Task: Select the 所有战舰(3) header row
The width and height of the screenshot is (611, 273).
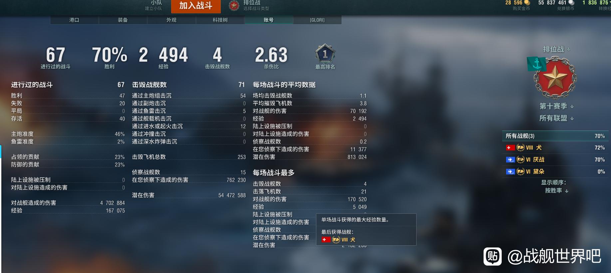Action: coord(555,136)
